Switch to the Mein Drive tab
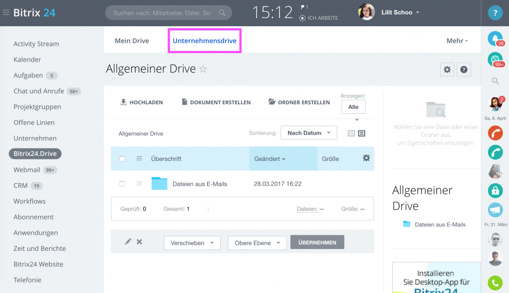The height and width of the screenshot is (293, 509). coord(132,41)
